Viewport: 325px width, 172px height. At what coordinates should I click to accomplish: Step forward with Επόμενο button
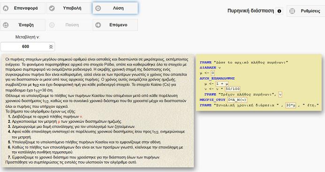tap(115, 25)
